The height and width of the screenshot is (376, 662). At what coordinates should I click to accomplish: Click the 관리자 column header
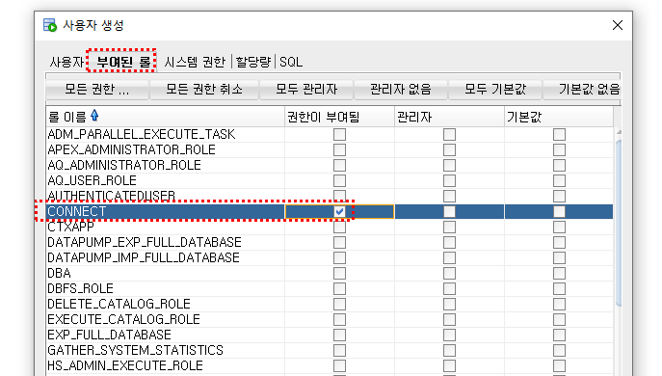[449, 117]
